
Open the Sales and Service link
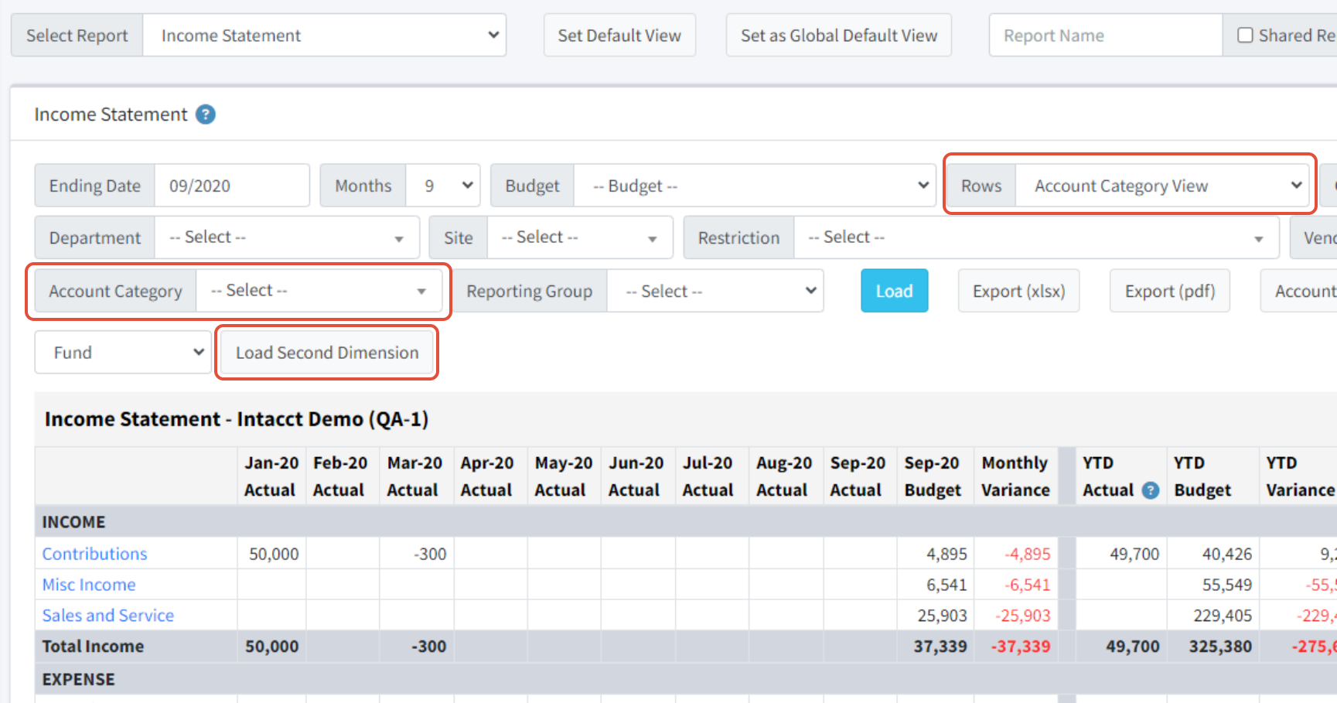108,616
